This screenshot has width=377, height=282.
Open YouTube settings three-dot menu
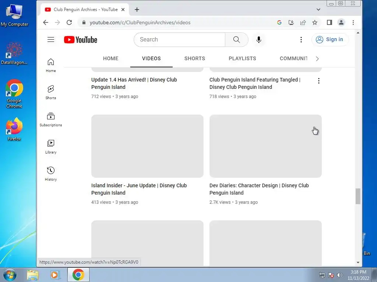tap(301, 40)
